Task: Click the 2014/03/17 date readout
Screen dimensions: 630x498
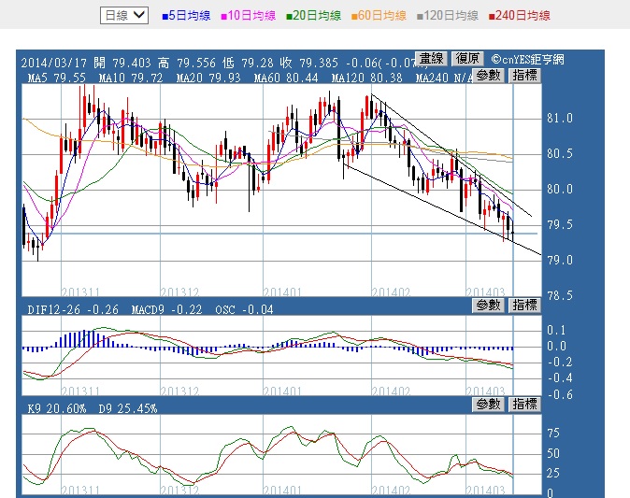Action: point(54,63)
